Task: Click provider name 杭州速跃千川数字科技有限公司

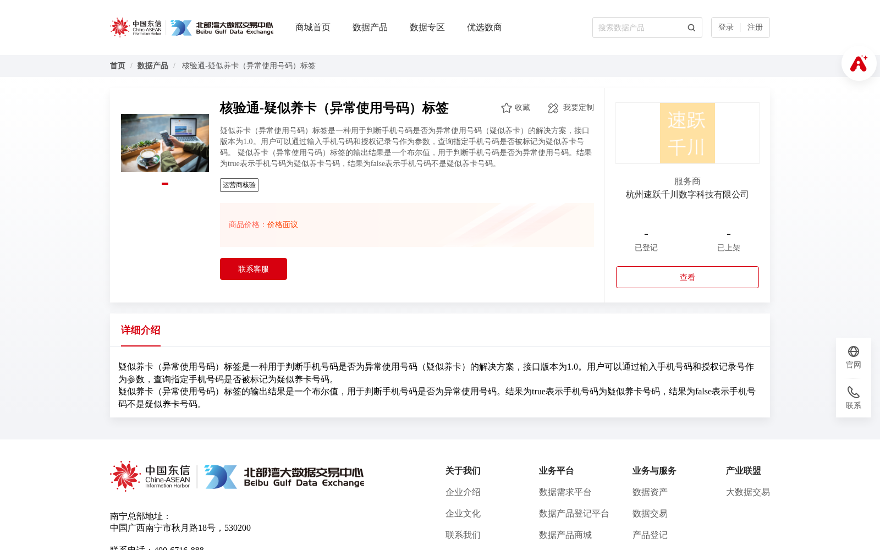Action: (x=687, y=195)
